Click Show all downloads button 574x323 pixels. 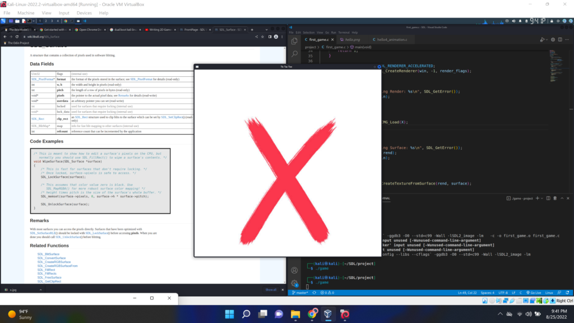[x=271, y=290]
